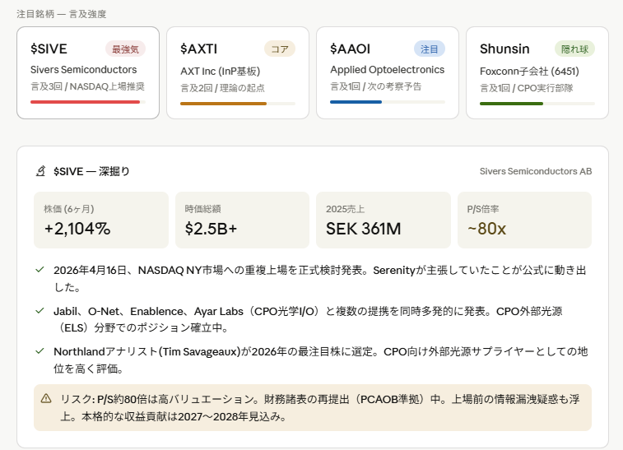Select the Shunsin stock card
623x450 pixels.
pyautogui.click(x=537, y=72)
